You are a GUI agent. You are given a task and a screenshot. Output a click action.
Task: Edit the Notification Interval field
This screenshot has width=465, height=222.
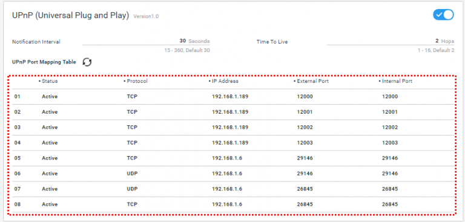(x=146, y=42)
